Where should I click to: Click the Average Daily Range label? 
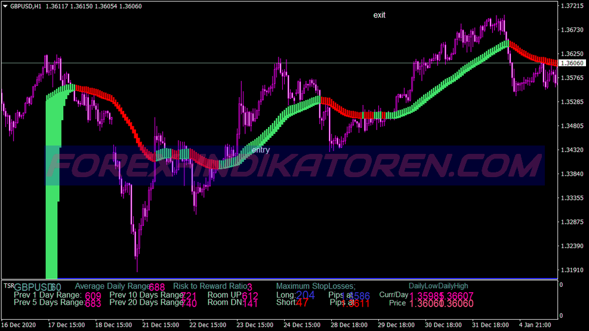pyautogui.click(x=112, y=286)
